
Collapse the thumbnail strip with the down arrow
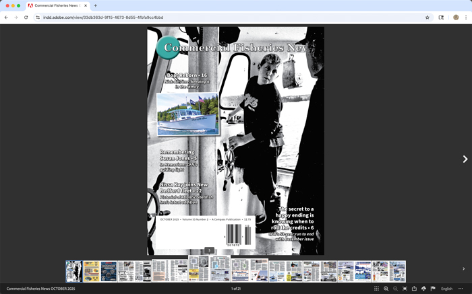click(209, 250)
